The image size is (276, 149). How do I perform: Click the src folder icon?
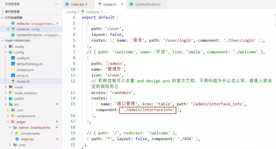click(11, 104)
